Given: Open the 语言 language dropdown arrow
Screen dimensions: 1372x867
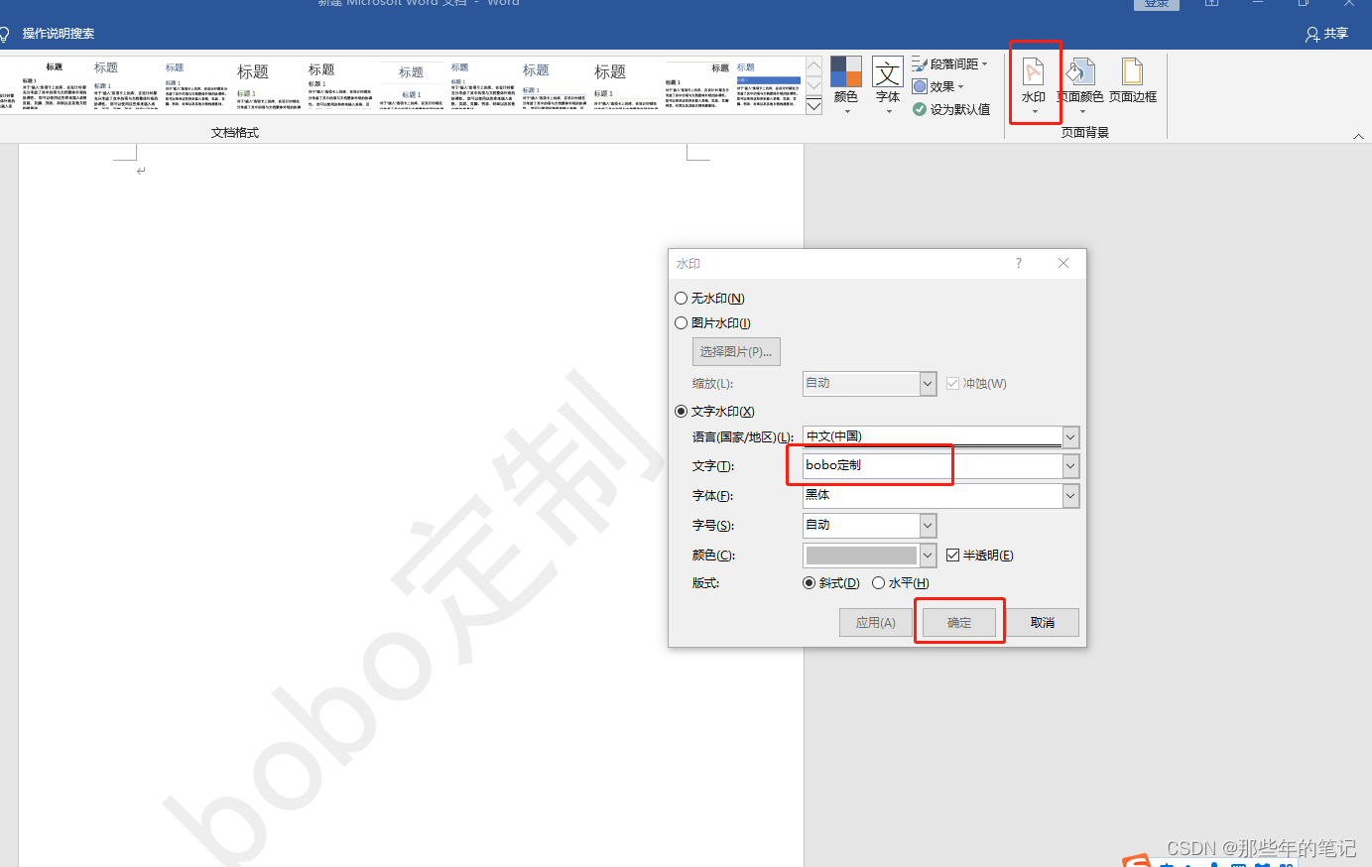Looking at the screenshot, I should click(1070, 437).
